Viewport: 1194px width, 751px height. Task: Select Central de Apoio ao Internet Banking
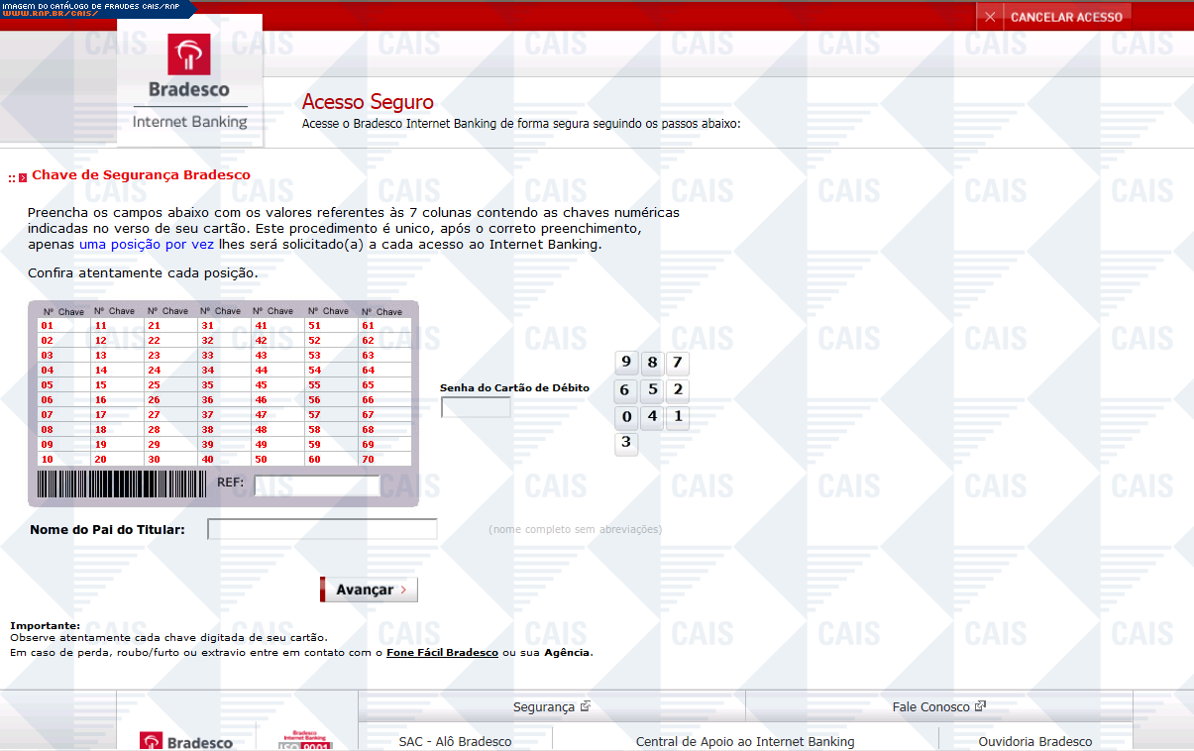(745, 741)
